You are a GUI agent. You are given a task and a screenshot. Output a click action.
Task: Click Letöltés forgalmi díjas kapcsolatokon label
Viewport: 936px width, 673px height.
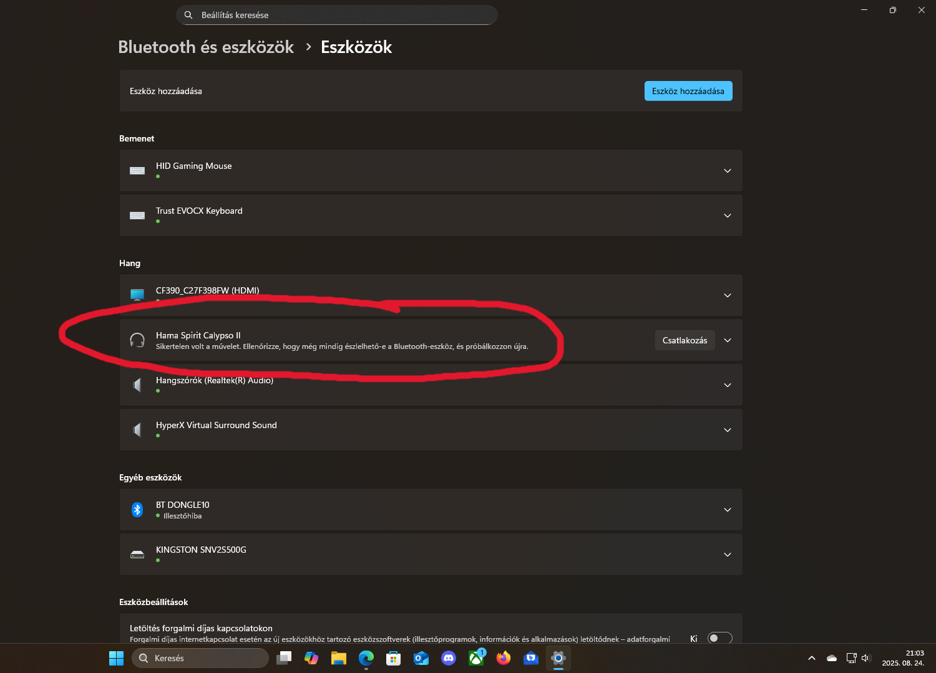coord(201,628)
